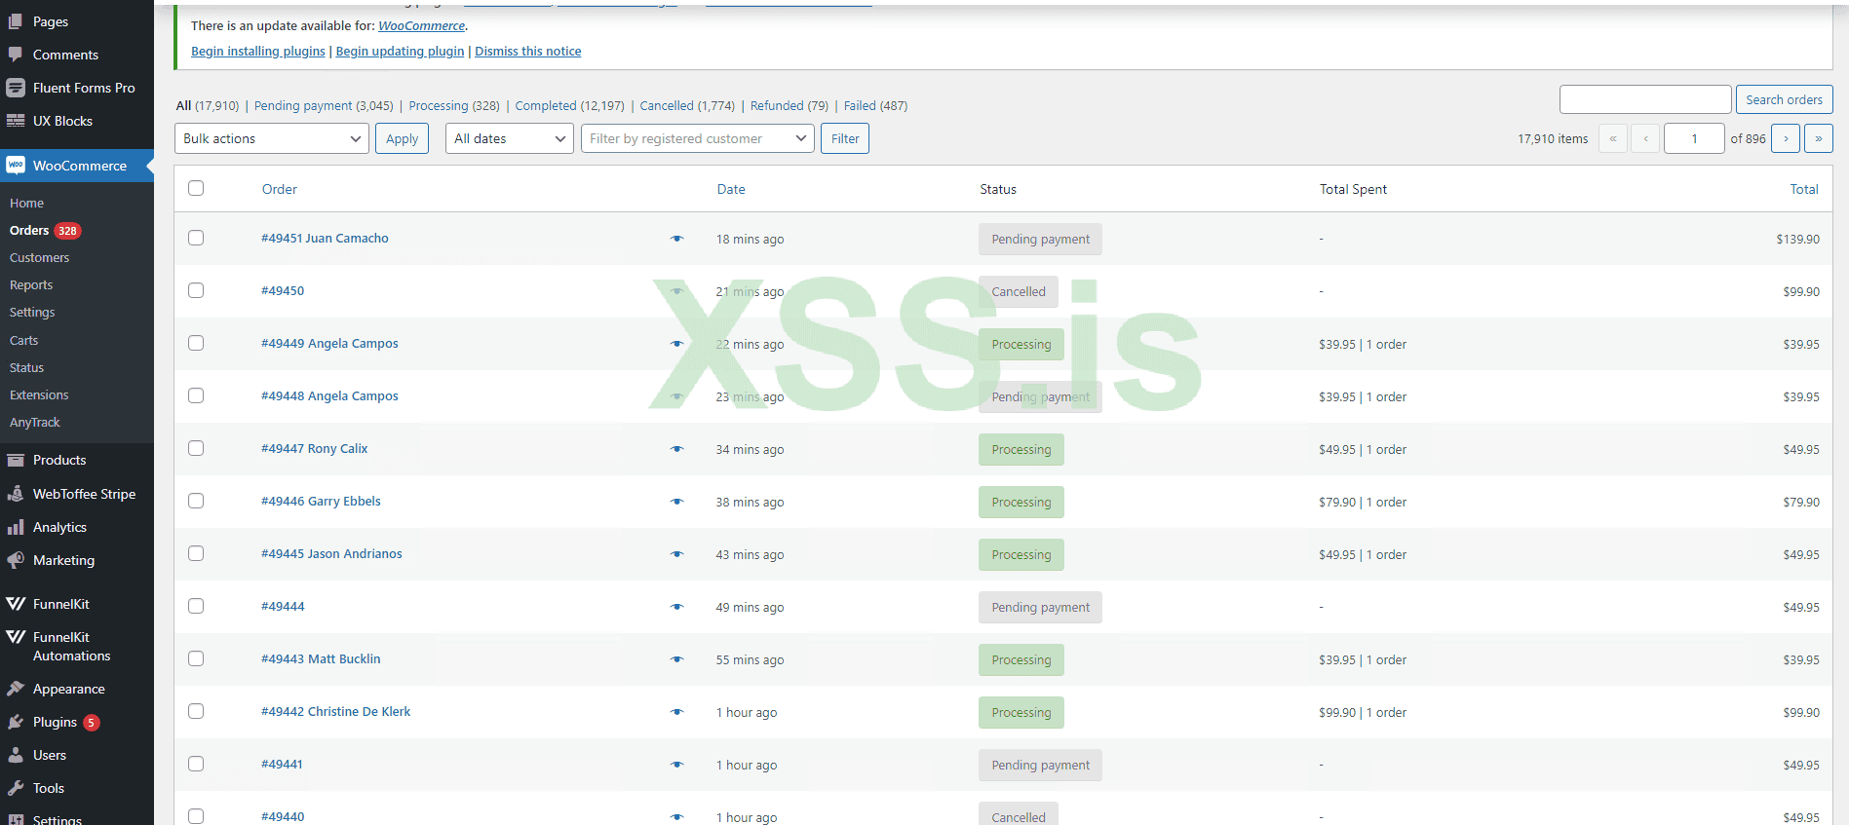This screenshot has width=1849, height=825.
Task: Check the box for order #49446
Action: pos(196,501)
